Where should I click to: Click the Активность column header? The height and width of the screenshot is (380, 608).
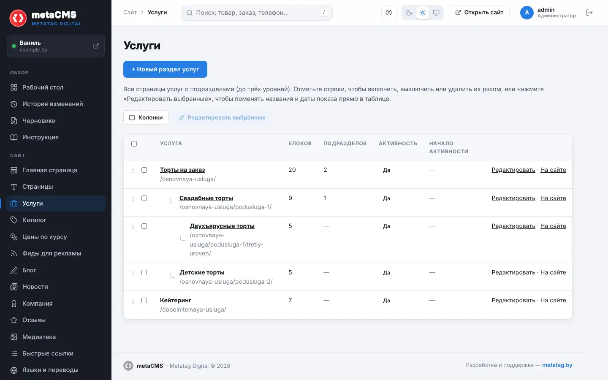point(398,144)
